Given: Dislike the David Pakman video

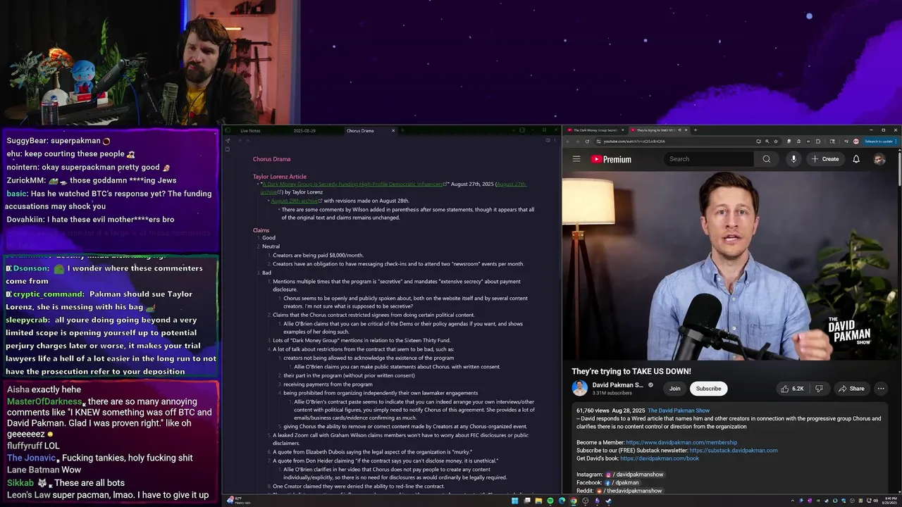Looking at the screenshot, I should click(819, 389).
